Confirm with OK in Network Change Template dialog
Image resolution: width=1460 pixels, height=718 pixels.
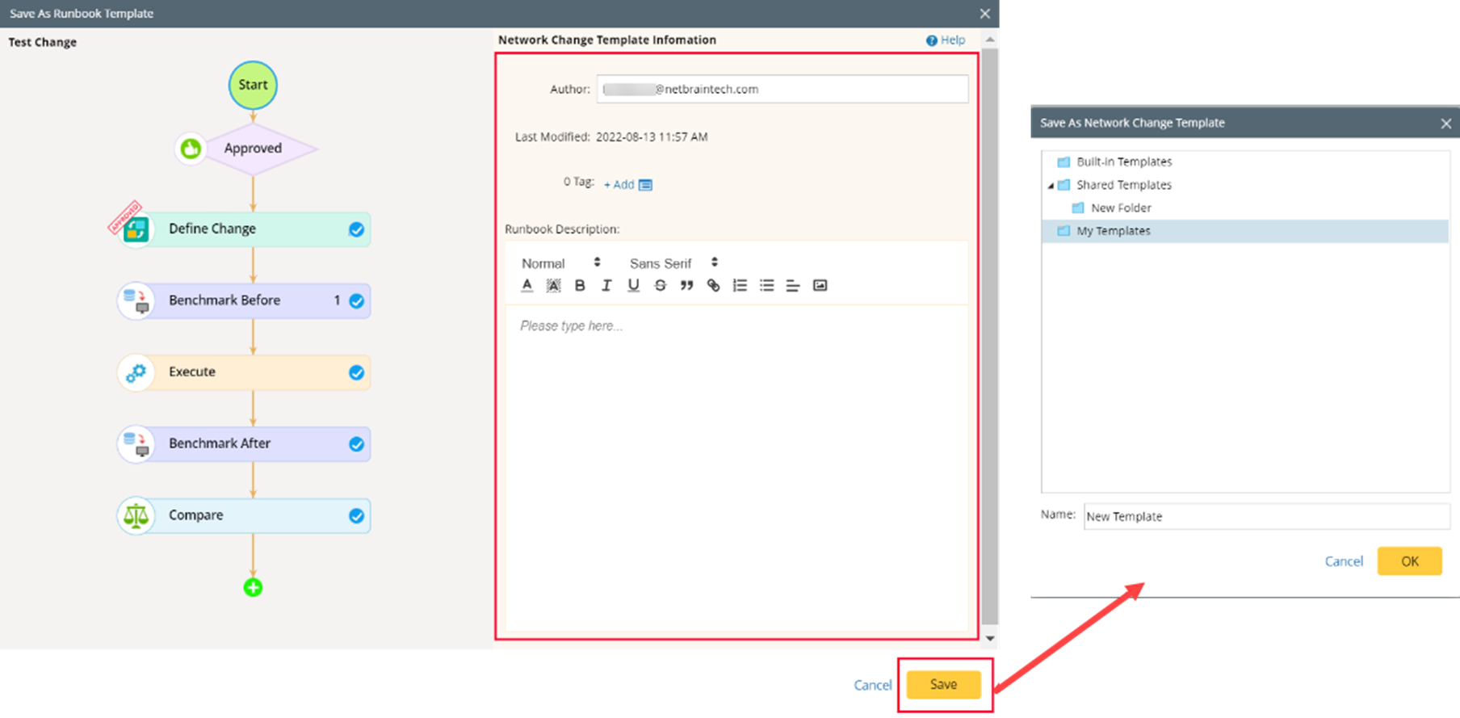1410,561
